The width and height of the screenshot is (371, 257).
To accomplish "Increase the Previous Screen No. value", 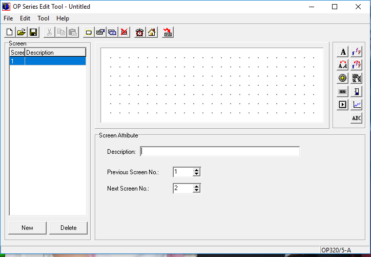I will coord(196,170).
